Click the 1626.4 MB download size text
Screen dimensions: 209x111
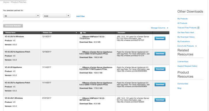[x=98, y=73]
